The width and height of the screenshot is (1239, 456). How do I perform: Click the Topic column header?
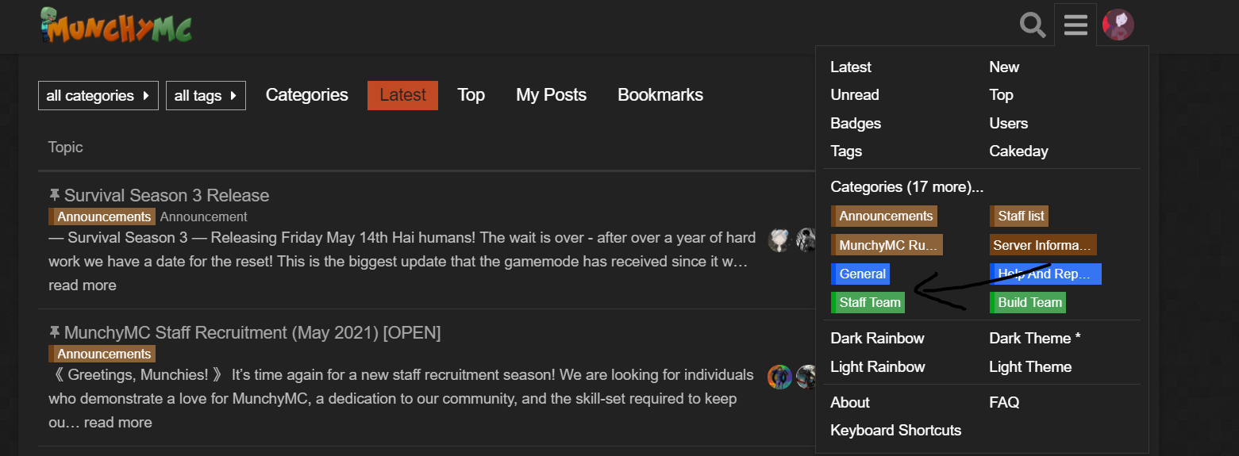click(x=65, y=148)
